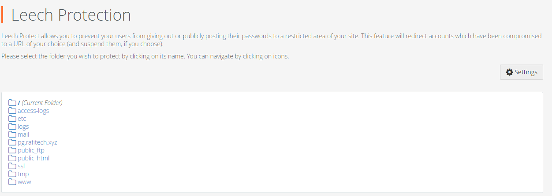Click the public_ftp folder icon

(x=12, y=150)
